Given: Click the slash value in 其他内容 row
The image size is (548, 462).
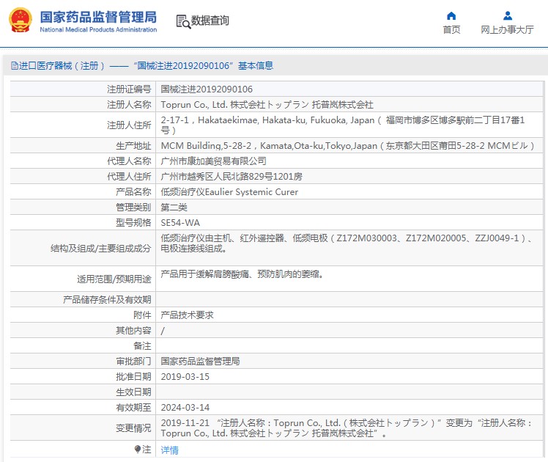Looking at the screenshot, I should pos(163,331).
